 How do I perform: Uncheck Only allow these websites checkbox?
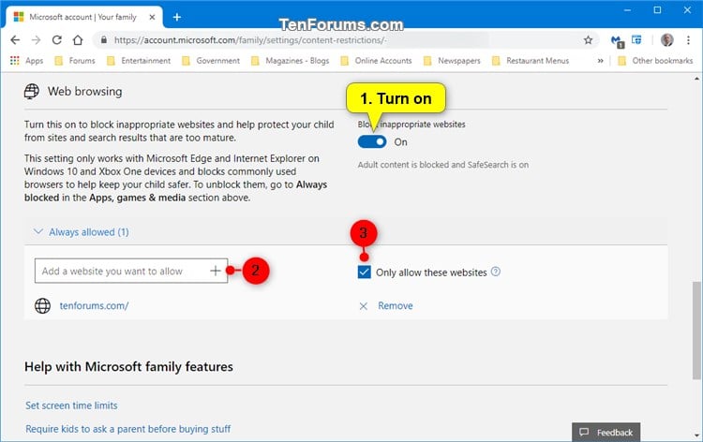tap(364, 272)
